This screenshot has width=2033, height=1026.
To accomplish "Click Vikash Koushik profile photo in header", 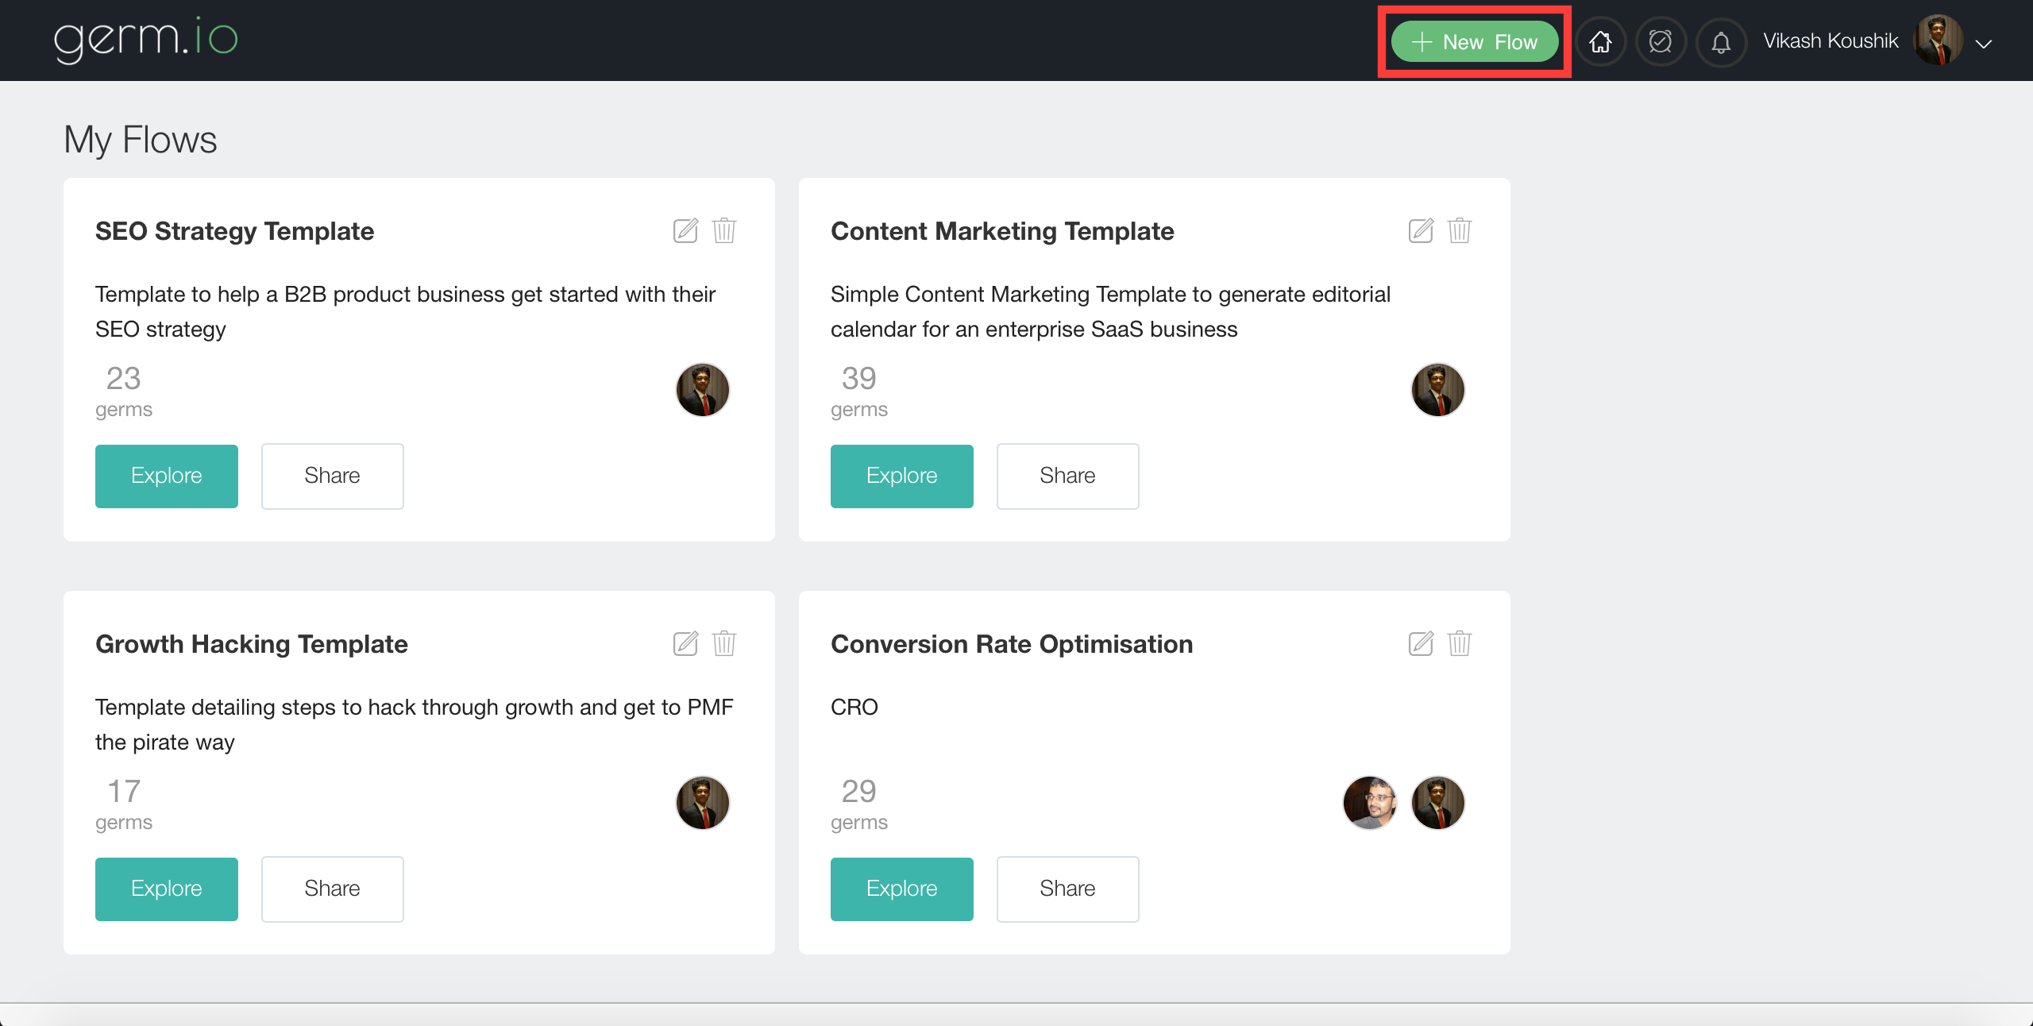I will click(x=1938, y=40).
